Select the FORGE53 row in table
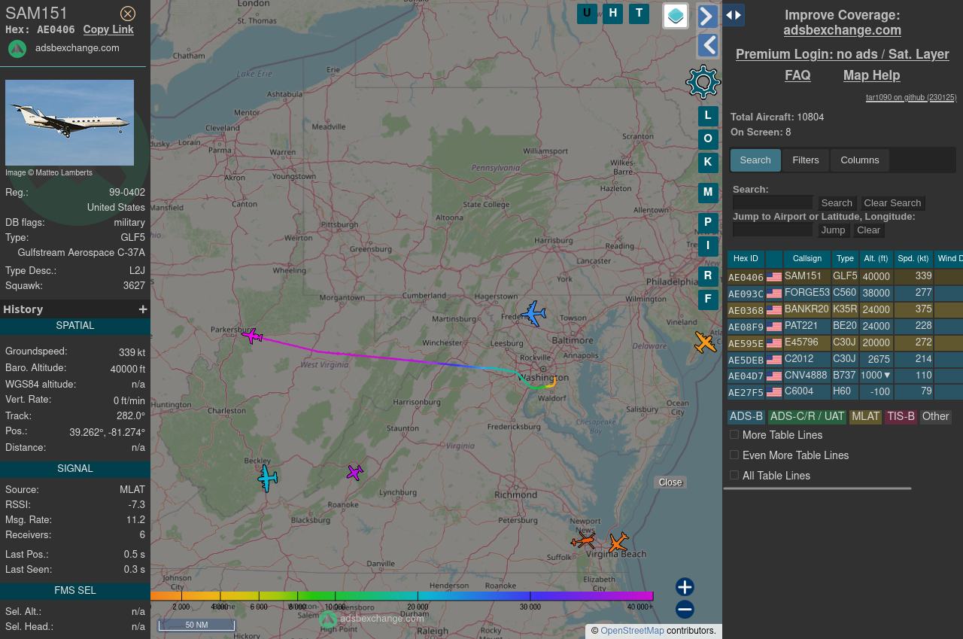This screenshot has height=639, width=963. point(845,293)
